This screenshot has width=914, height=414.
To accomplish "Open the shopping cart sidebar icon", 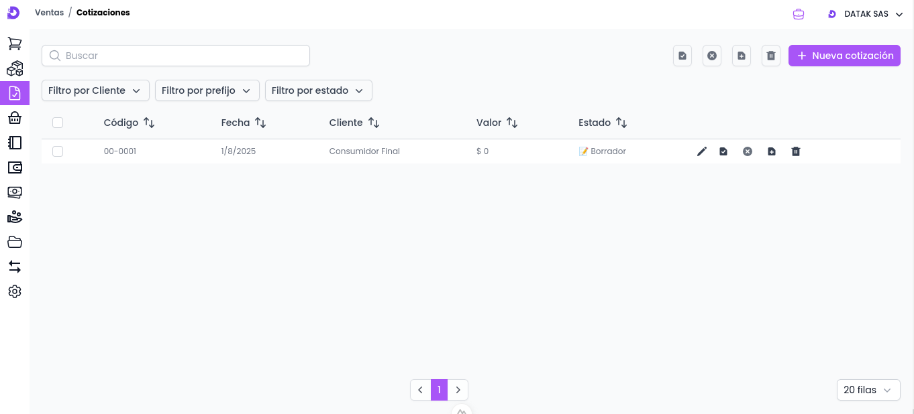I will (15, 44).
